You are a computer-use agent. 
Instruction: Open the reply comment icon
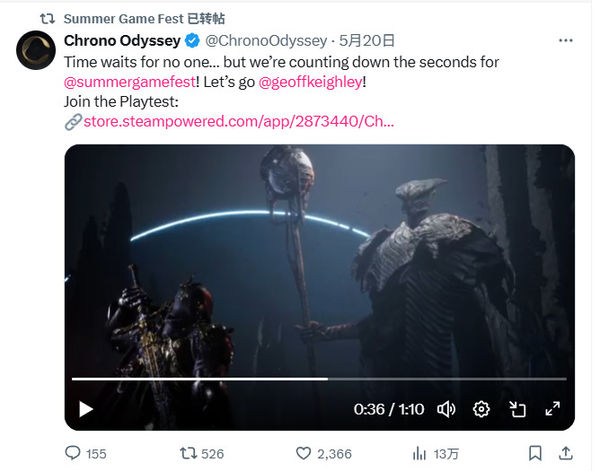[73, 453]
